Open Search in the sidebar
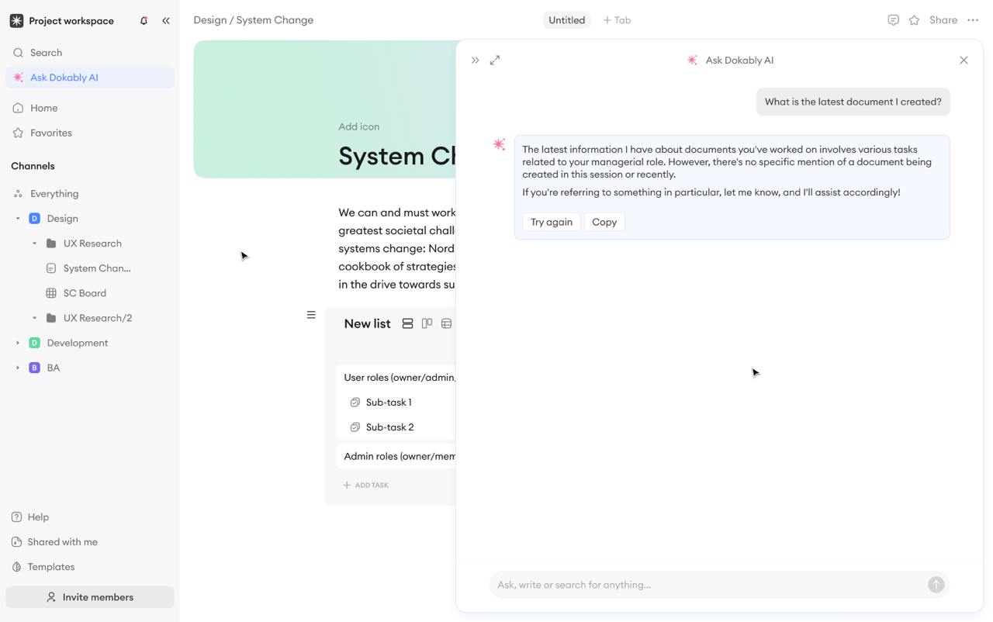Image resolution: width=993 pixels, height=622 pixels. pos(90,53)
